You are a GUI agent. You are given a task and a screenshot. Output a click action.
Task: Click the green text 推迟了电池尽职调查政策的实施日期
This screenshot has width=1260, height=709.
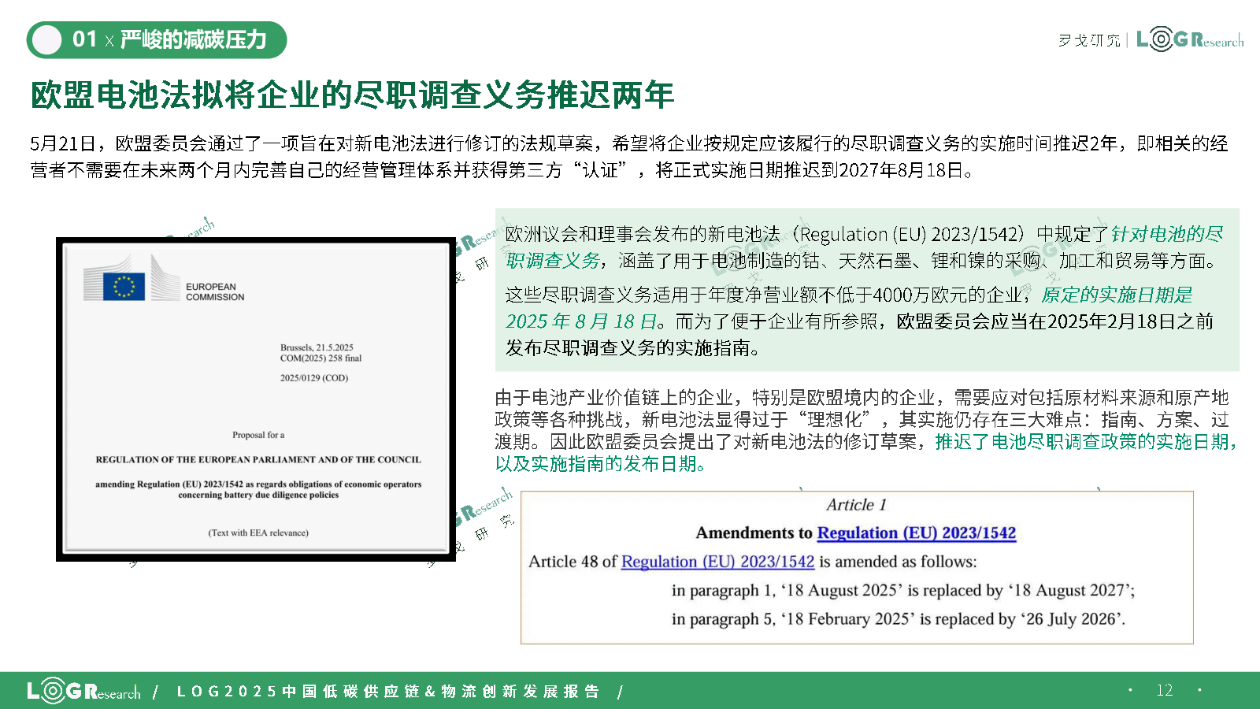click(x=1085, y=442)
